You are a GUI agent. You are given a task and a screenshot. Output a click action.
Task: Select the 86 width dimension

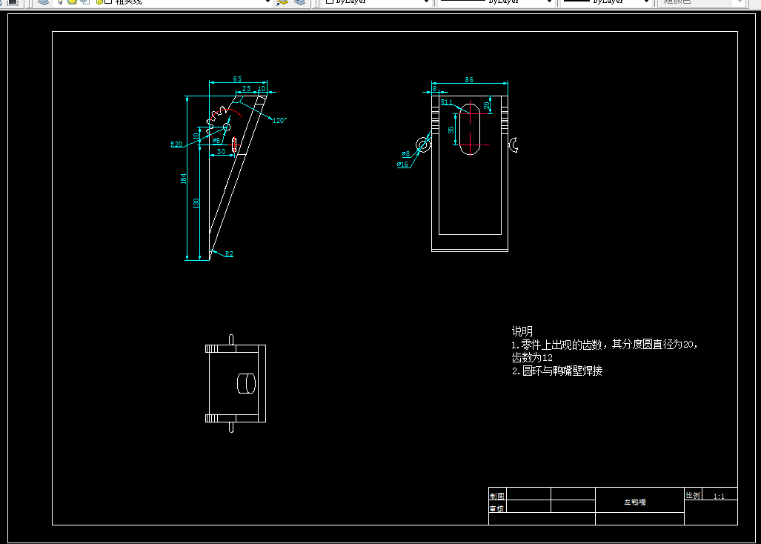[469, 79]
